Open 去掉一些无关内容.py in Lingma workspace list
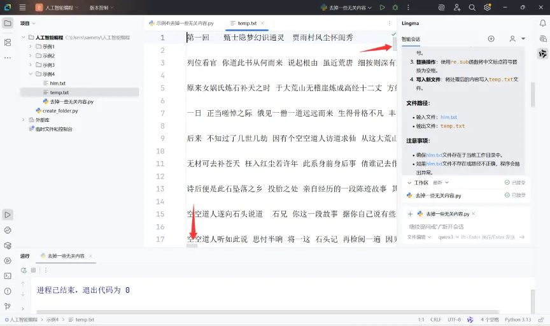Viewport: 550px width, 326px height. tap(438, 195)
